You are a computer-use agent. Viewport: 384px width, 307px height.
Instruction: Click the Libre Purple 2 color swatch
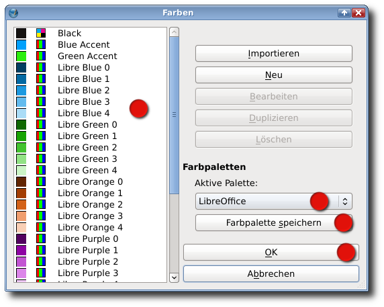[x=21, y=261]
